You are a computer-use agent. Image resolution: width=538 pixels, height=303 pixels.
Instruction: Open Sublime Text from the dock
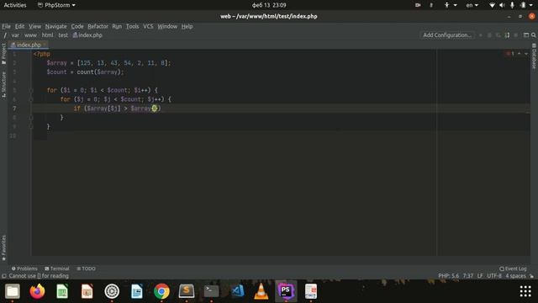[x=187, y=291]
